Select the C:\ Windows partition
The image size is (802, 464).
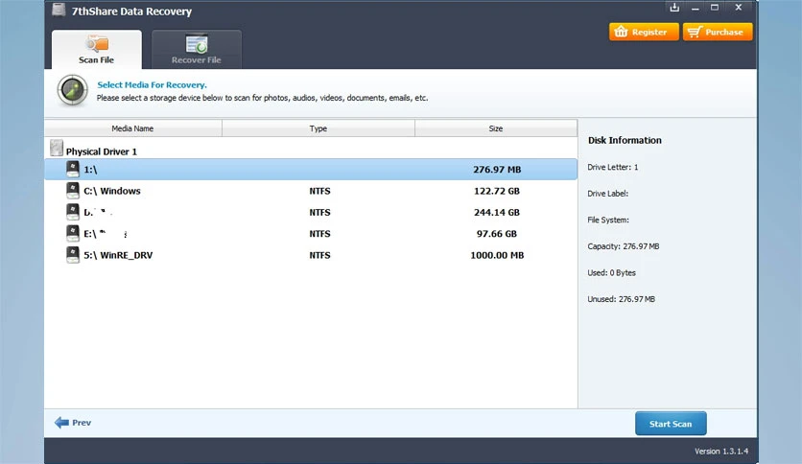[311, 191]
